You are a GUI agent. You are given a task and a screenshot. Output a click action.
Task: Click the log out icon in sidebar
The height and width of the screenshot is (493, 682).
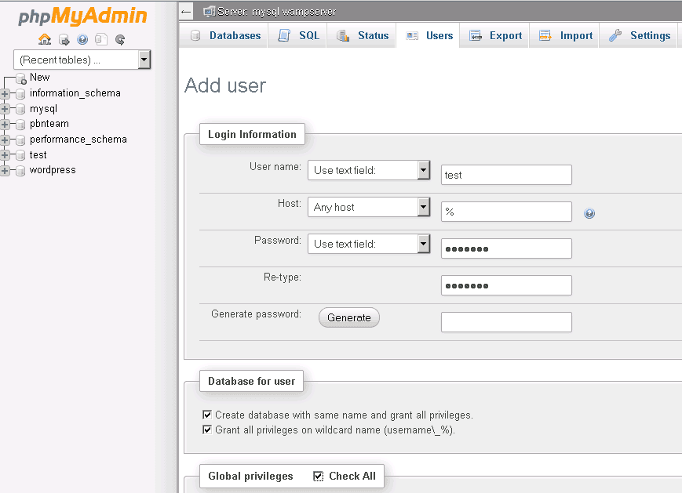[x=64, y=40]
